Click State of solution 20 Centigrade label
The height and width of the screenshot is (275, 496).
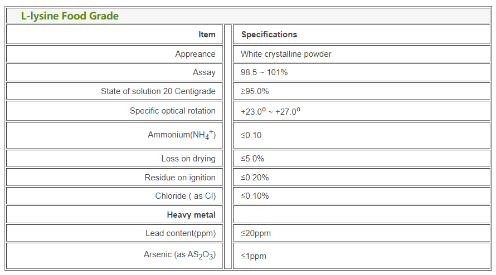click(x=158, y=91)
